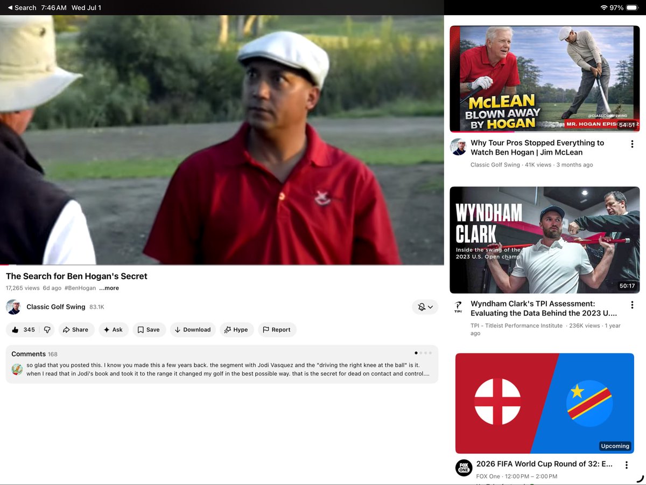Open the Share options
The image size is (646, 485).
[76, 330]
